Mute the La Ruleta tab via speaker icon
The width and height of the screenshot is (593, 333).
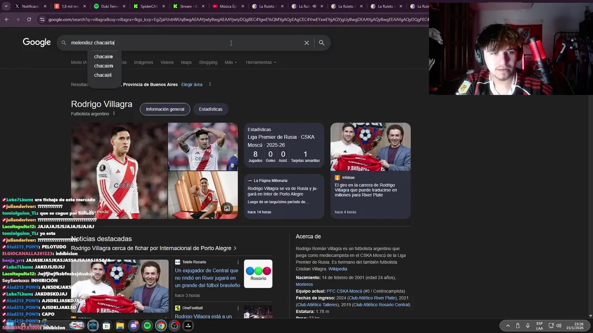pos(315,6)
